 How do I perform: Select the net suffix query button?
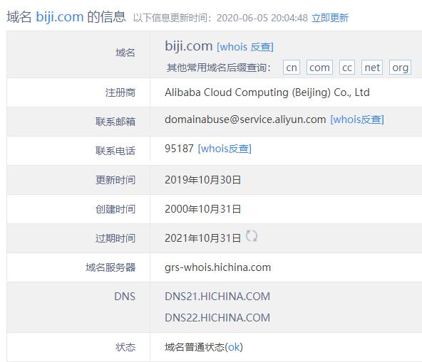(372, 68)
